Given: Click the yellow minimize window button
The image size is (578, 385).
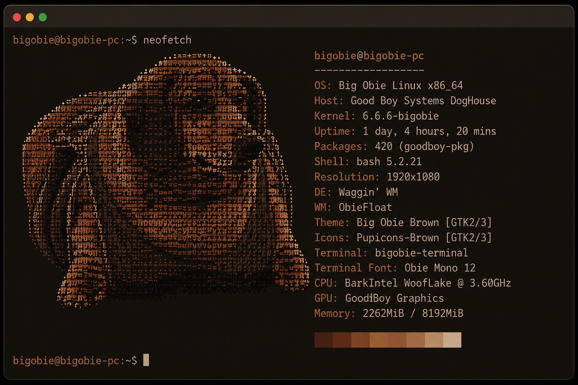Looking at the screenshot, I should pyautogui.click(x=30, y=17).
